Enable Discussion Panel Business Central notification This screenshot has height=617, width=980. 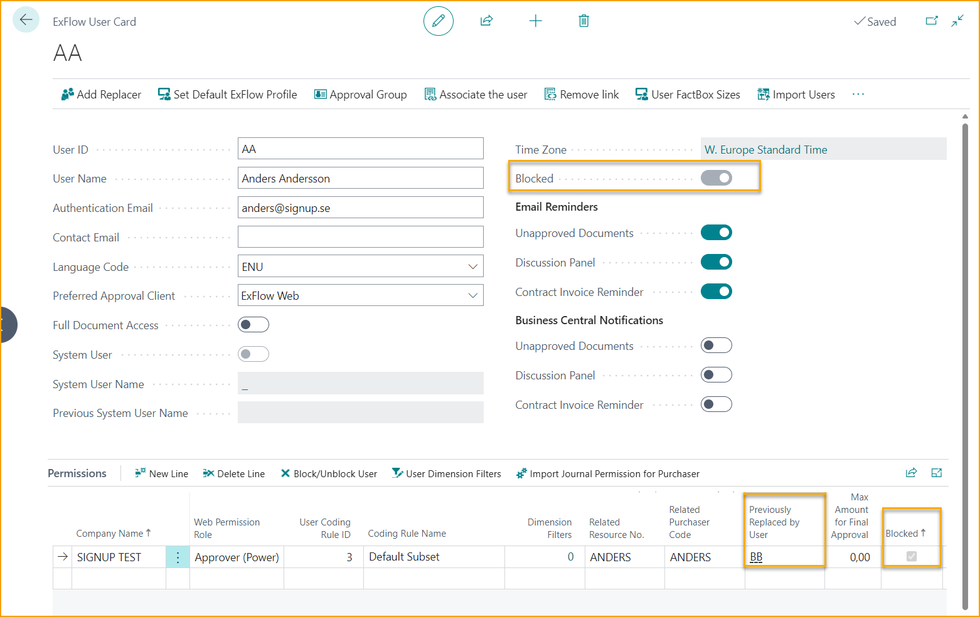[x=716, y=375]
